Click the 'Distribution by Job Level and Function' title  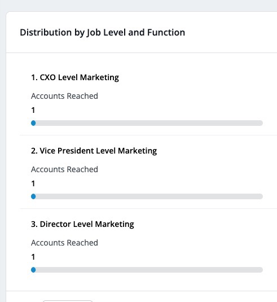click(x=103, y=32)
